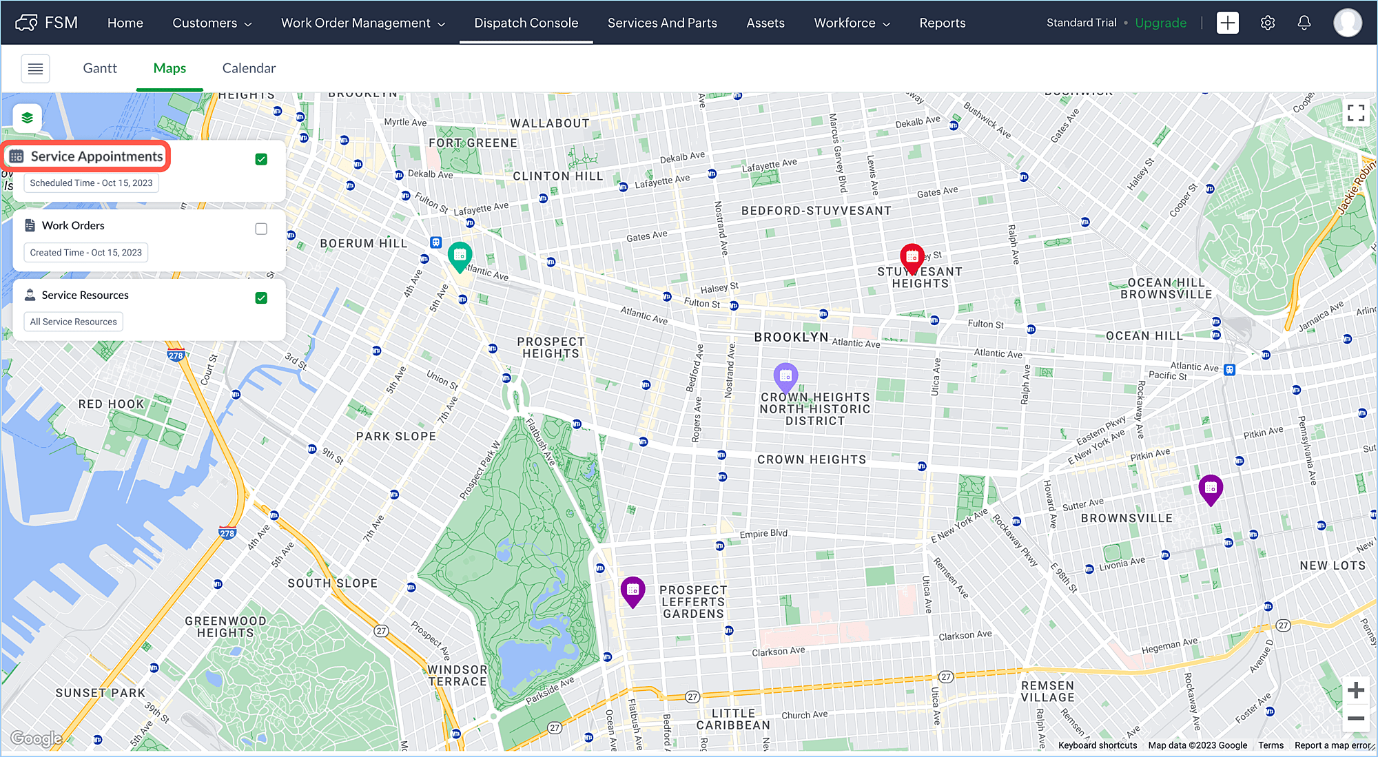Switch to the Calendar tab
The width and height of the screenshot is (1378, 757).
pos(249,68)
